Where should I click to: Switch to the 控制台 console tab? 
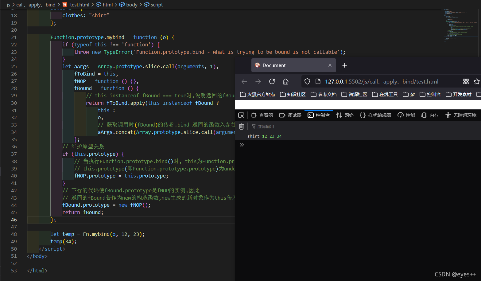pyautogui.click(x=319, y=115)
